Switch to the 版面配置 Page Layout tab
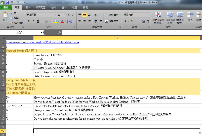The image size is (202, 136). click(41, 8)
